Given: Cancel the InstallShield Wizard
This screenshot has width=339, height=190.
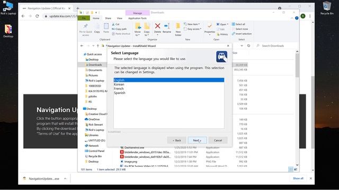Looking at the screenshot, I should [218, 140].
